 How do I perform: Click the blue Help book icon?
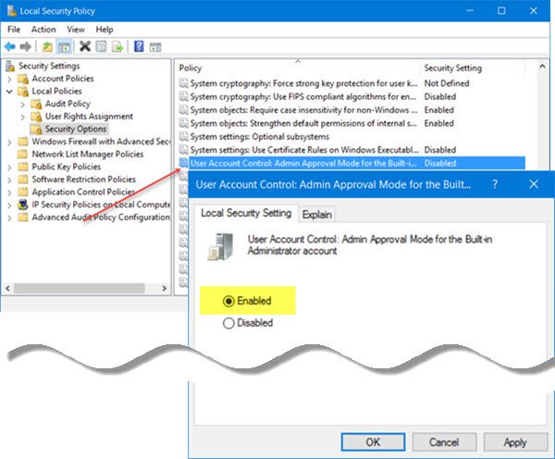pyautogui.click(x=139, y=46)
